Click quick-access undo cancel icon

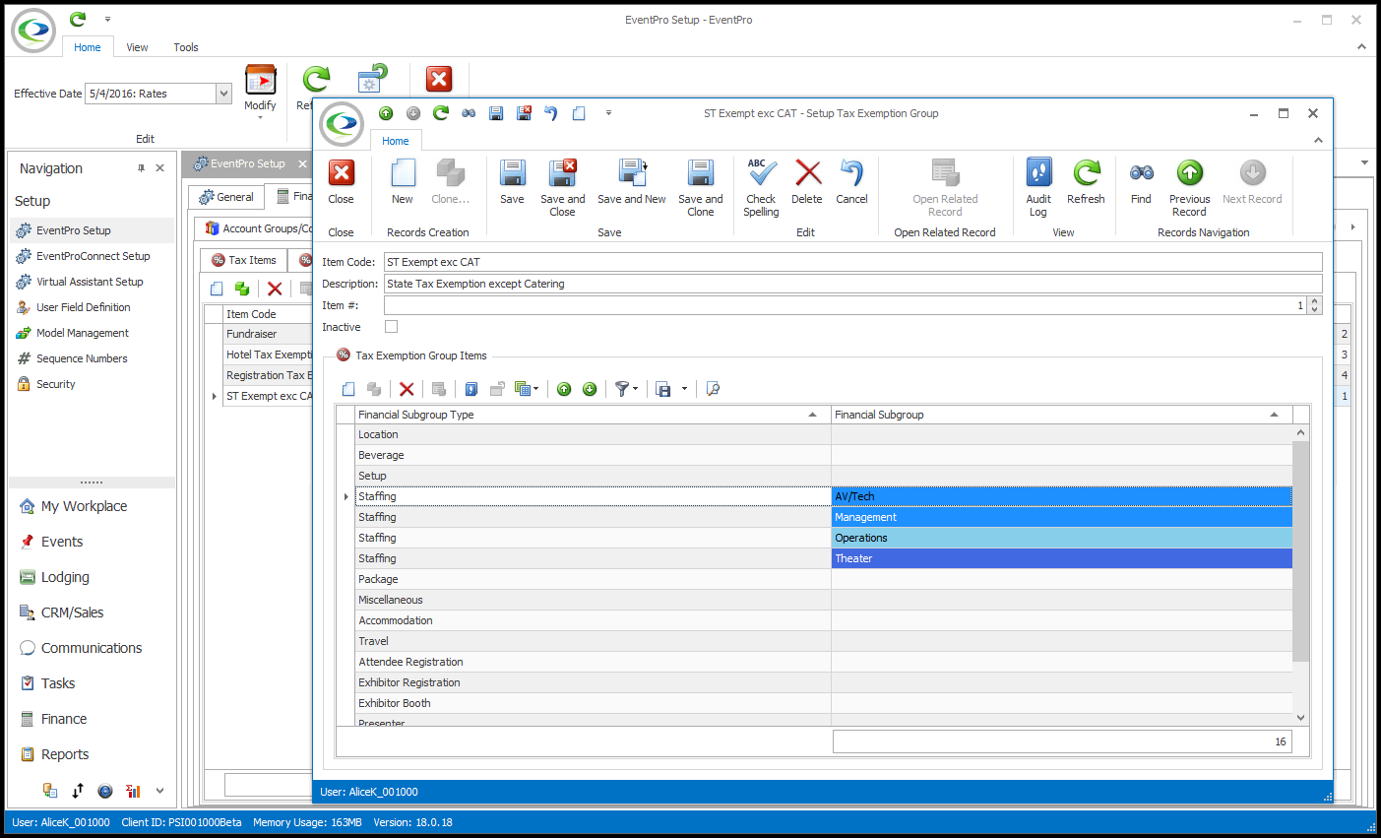(x=551, y=113)
